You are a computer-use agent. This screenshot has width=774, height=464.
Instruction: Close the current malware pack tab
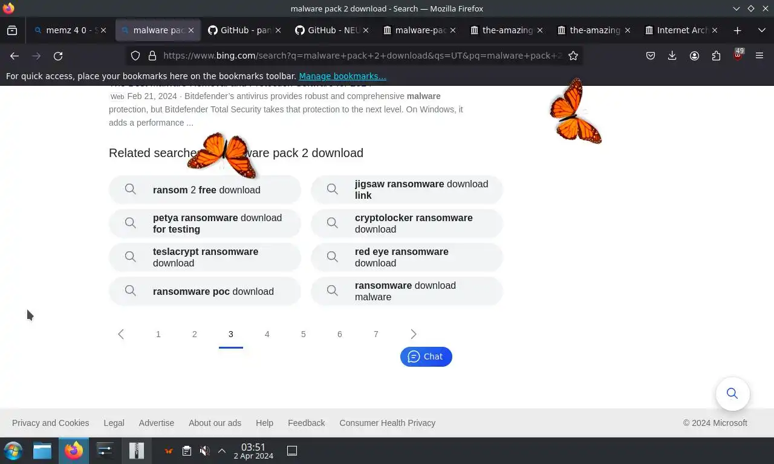tap(191, 30)
